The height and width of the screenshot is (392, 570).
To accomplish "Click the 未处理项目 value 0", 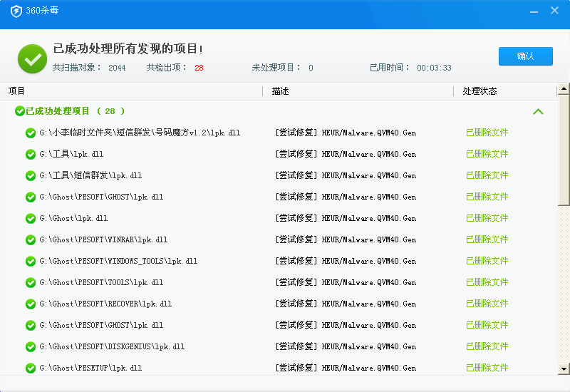I will point(311,68).
